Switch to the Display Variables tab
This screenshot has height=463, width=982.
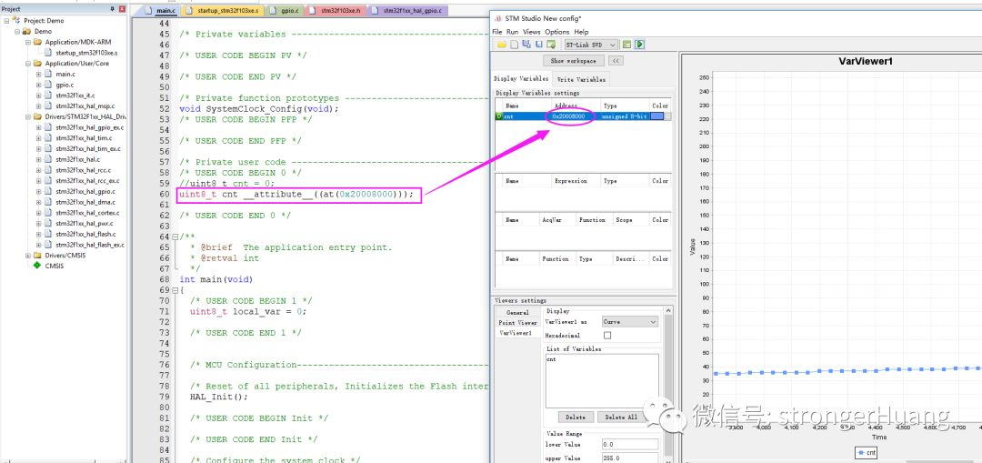point(521,78)
